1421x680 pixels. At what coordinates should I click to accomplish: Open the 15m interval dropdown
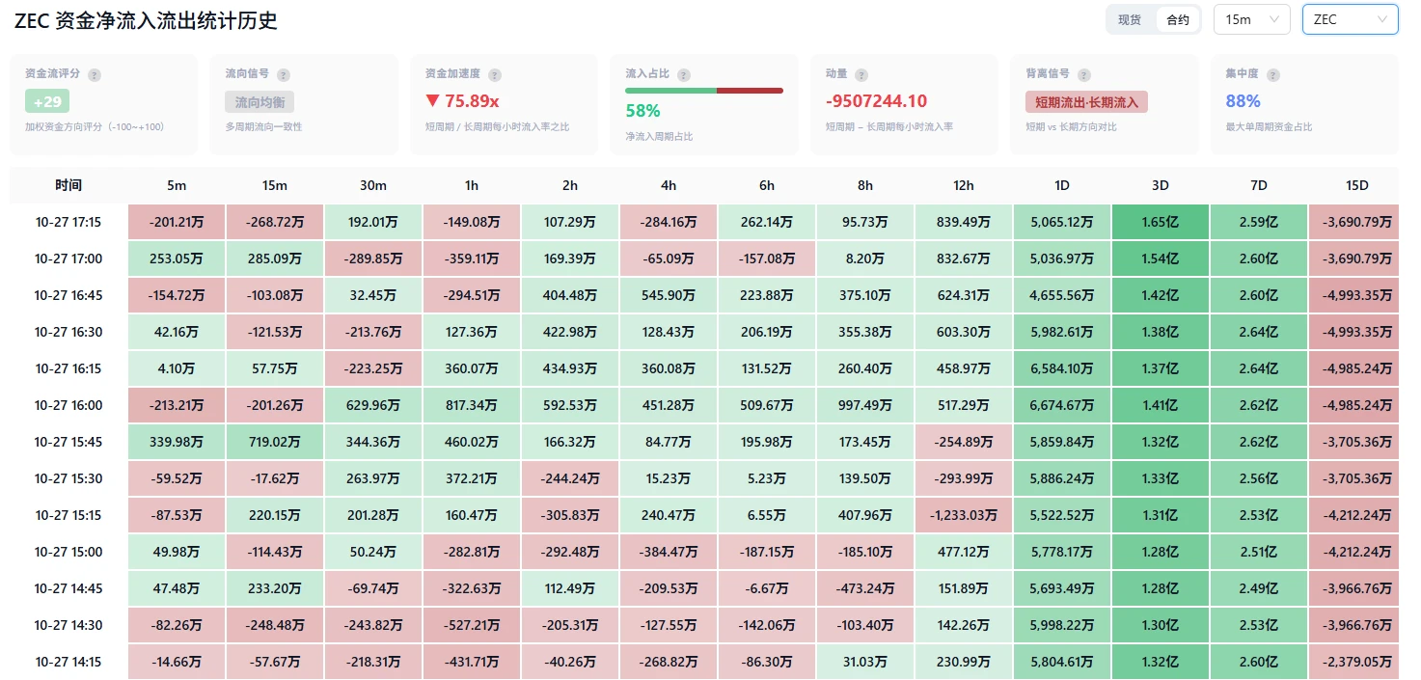1251,19
